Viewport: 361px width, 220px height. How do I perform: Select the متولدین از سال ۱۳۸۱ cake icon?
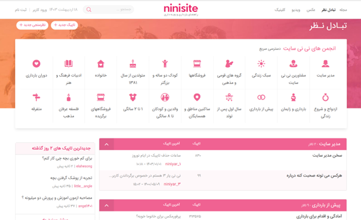click(133, 64)
